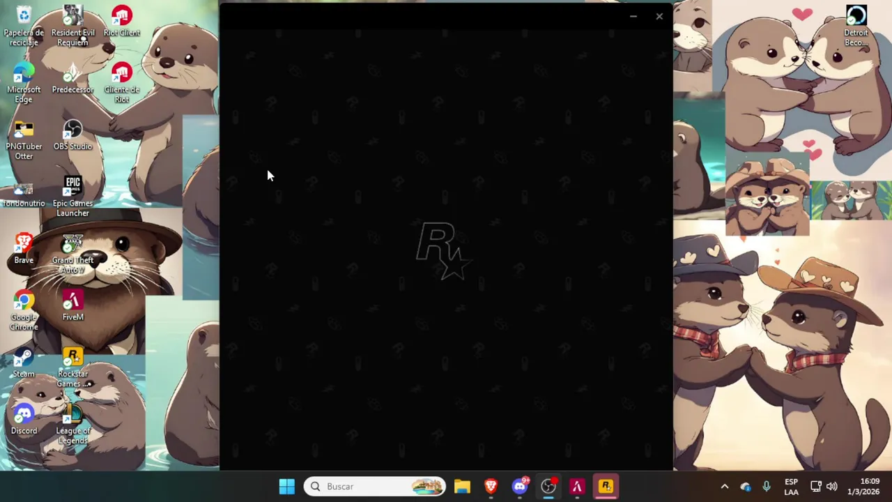Select the PNGTuber Otter folder icon

point(24,140)
